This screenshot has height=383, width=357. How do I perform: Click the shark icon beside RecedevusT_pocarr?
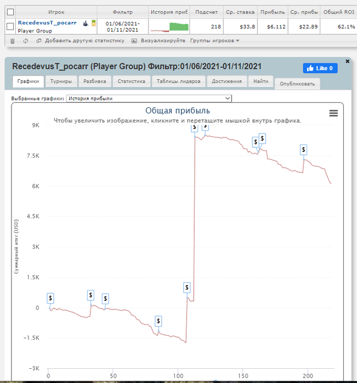pyautogui.click(x=85, y=23)
